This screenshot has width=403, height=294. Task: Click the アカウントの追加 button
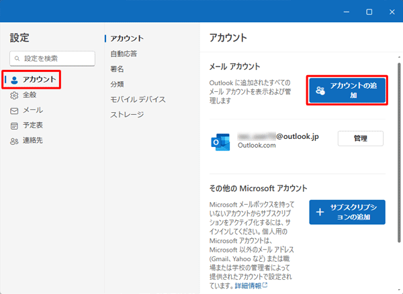[x=347, y=91]
